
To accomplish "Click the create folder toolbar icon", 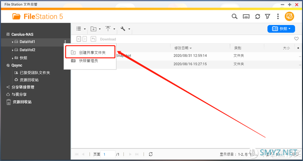I will pos(94,29).
